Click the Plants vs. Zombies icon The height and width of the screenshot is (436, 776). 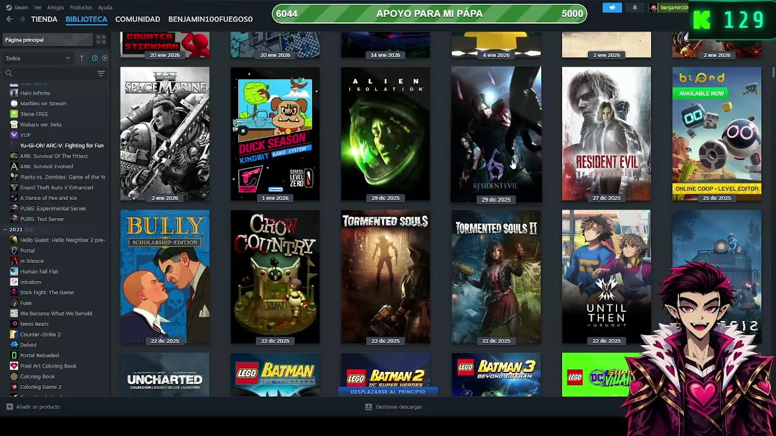click(x=14, y=177)
